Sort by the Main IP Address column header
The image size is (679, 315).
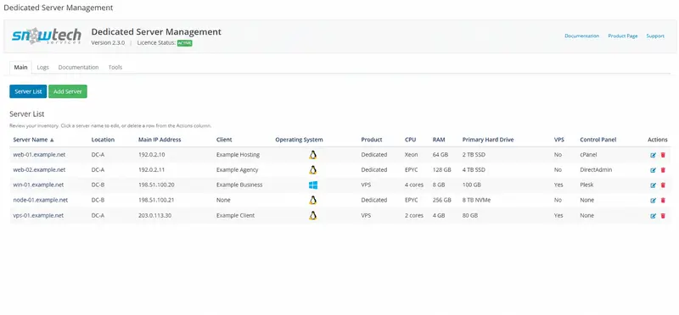click(160, 140)
